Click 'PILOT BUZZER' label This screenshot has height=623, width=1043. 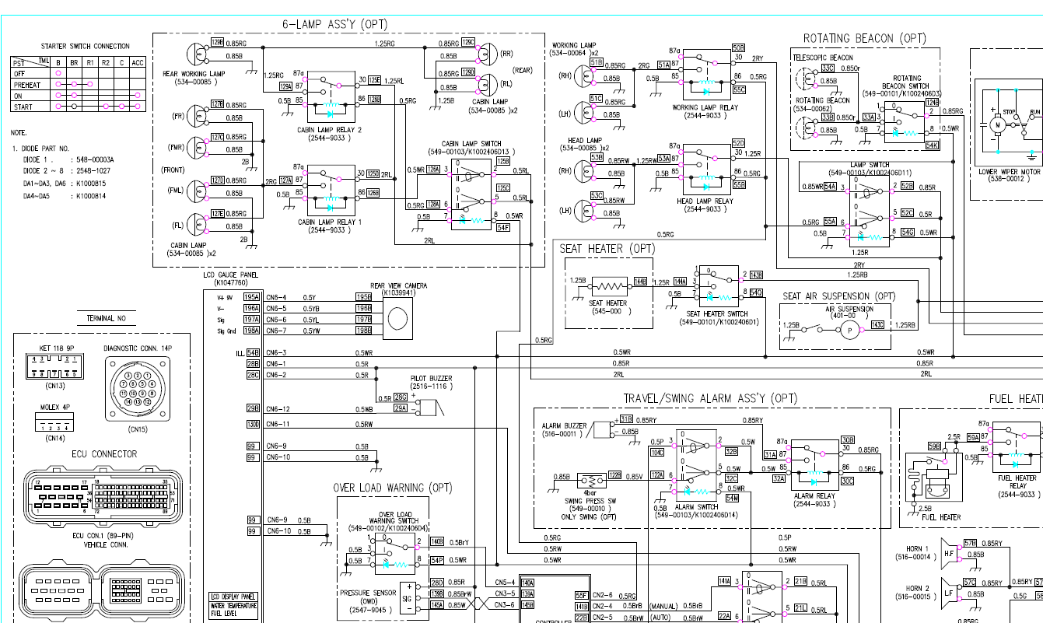(432, 379)
